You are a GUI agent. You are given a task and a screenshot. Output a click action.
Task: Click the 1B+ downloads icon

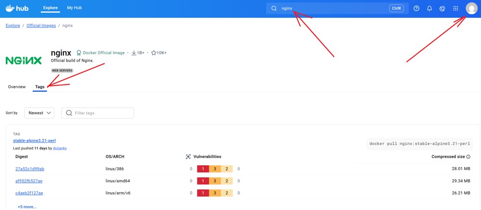point(134,53)
